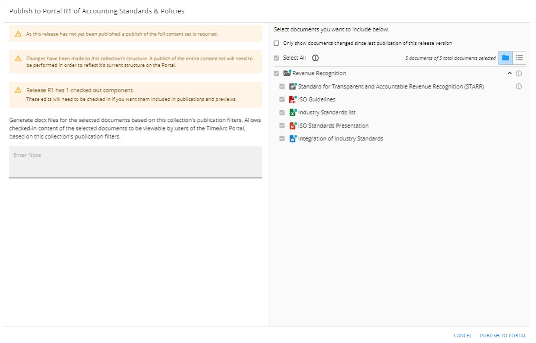The image size is (536, 343).
Task: Click the Integration of Industry Standards Word icon
Action: [293, 139]
